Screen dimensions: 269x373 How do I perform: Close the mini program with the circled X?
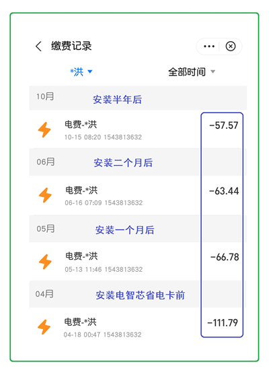231,46
